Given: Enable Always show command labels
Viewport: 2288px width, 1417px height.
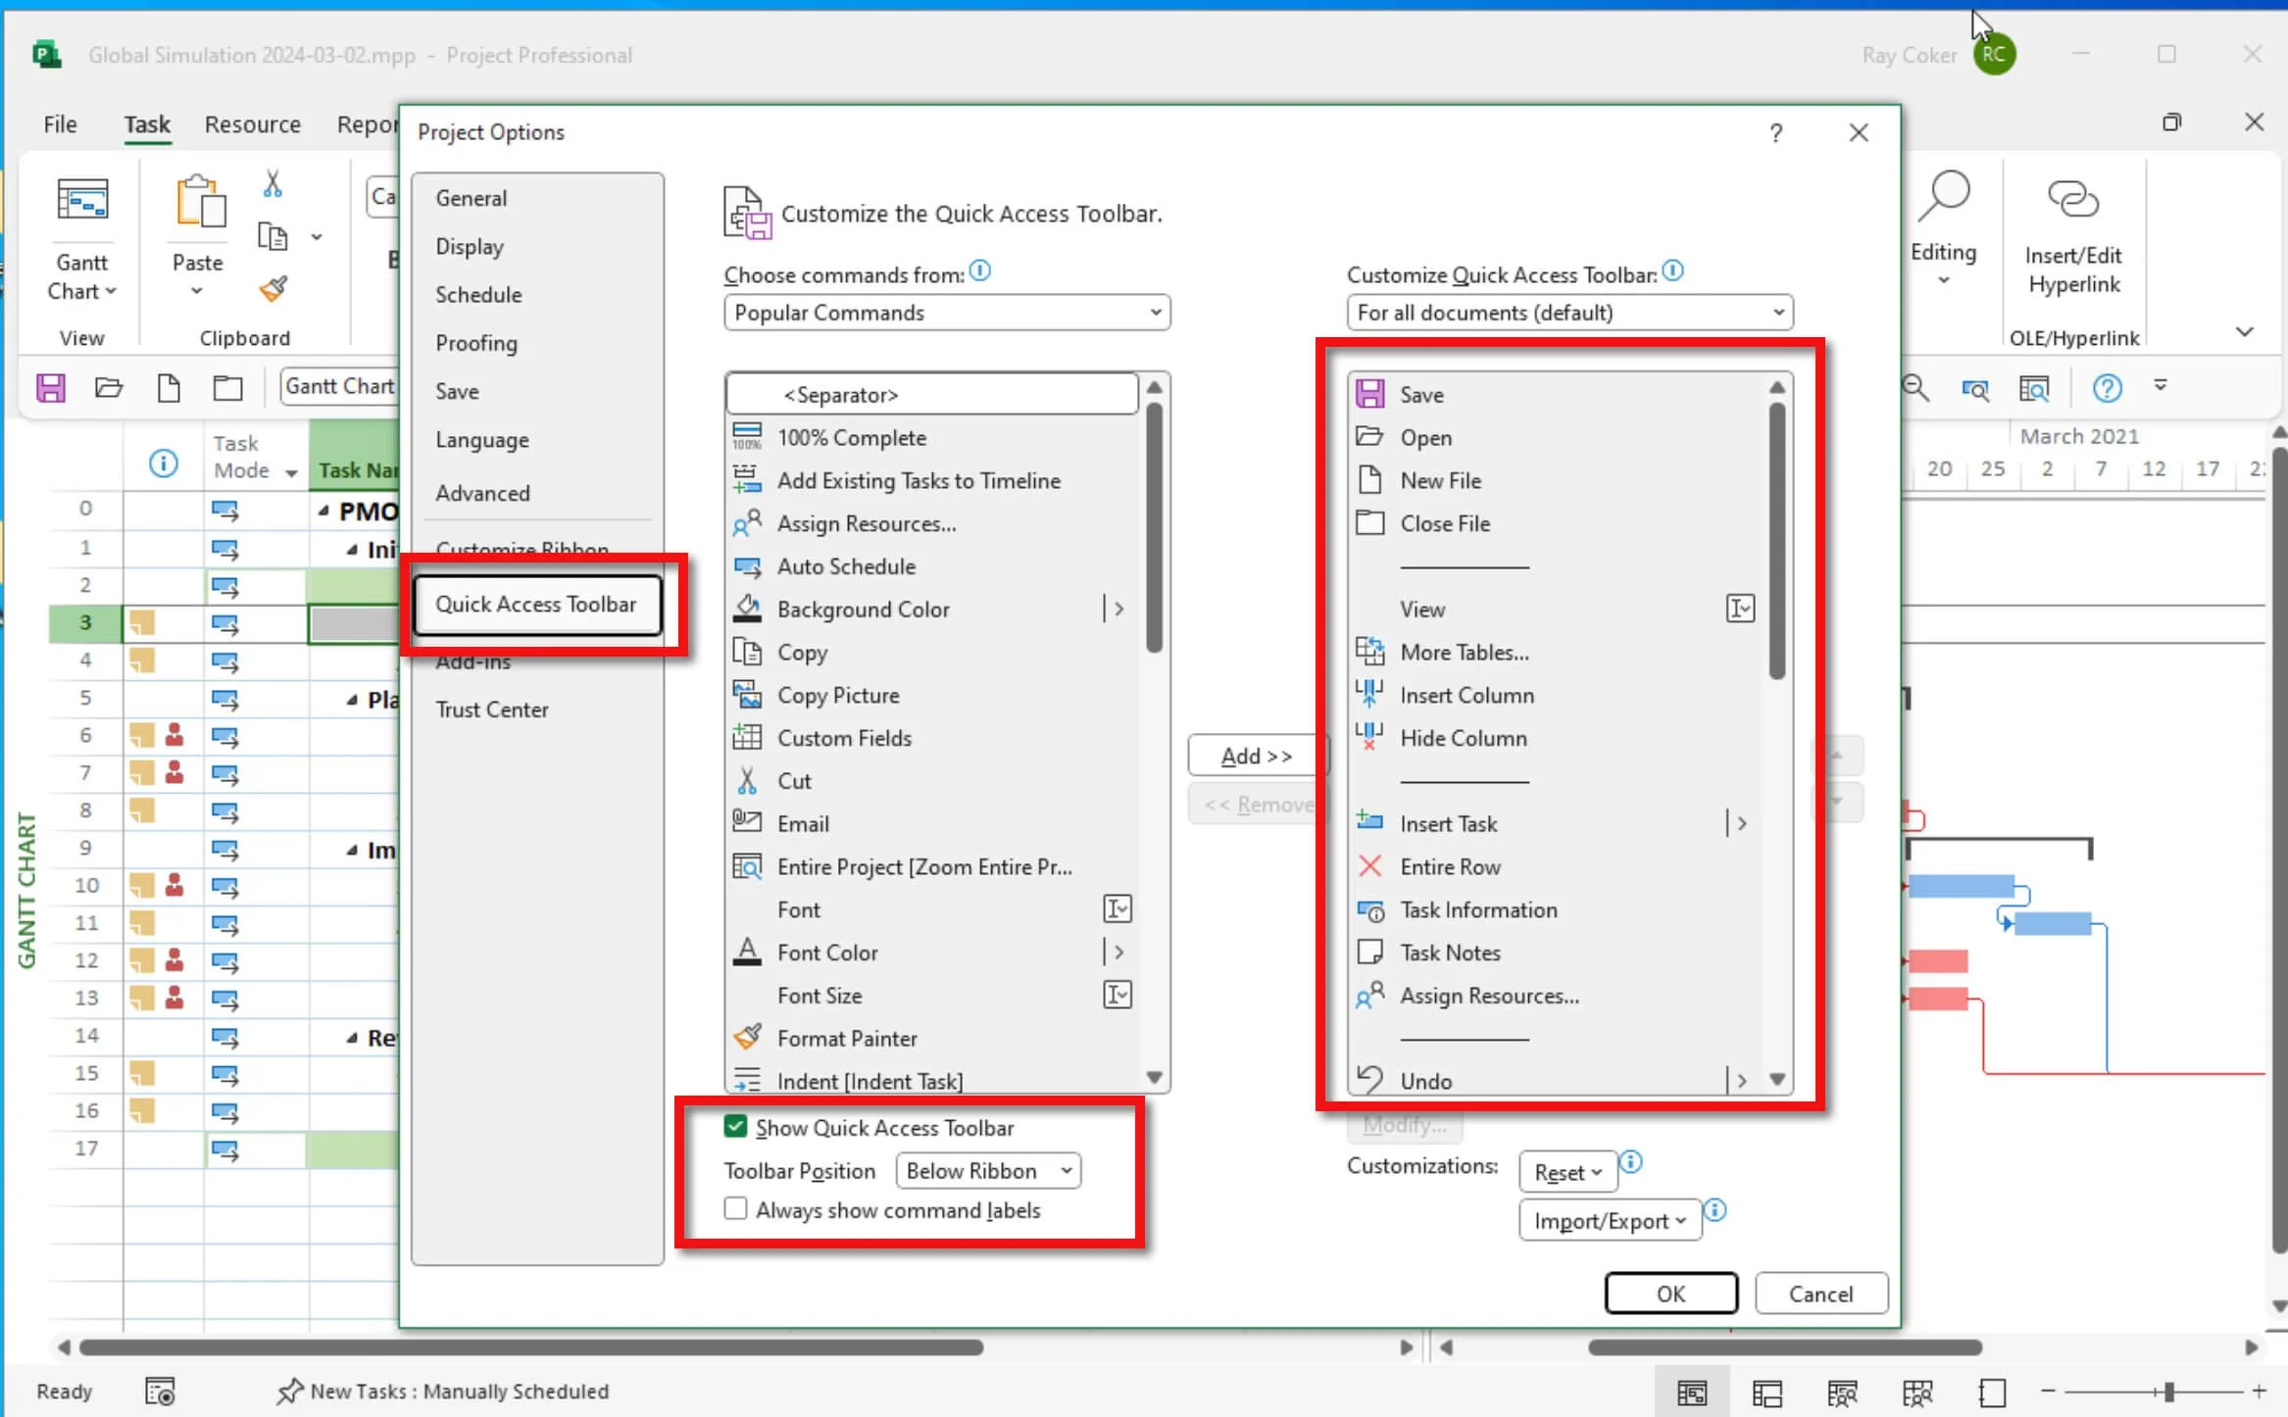Looking at the screenshot, I should click(735, 1209).
